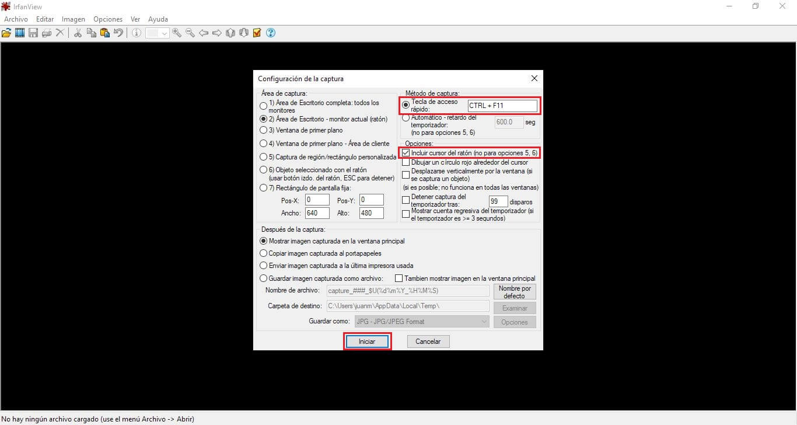The image size is (797, 425).
Task: Go to next image with right arrow
Action: click(x=217, y=33)
